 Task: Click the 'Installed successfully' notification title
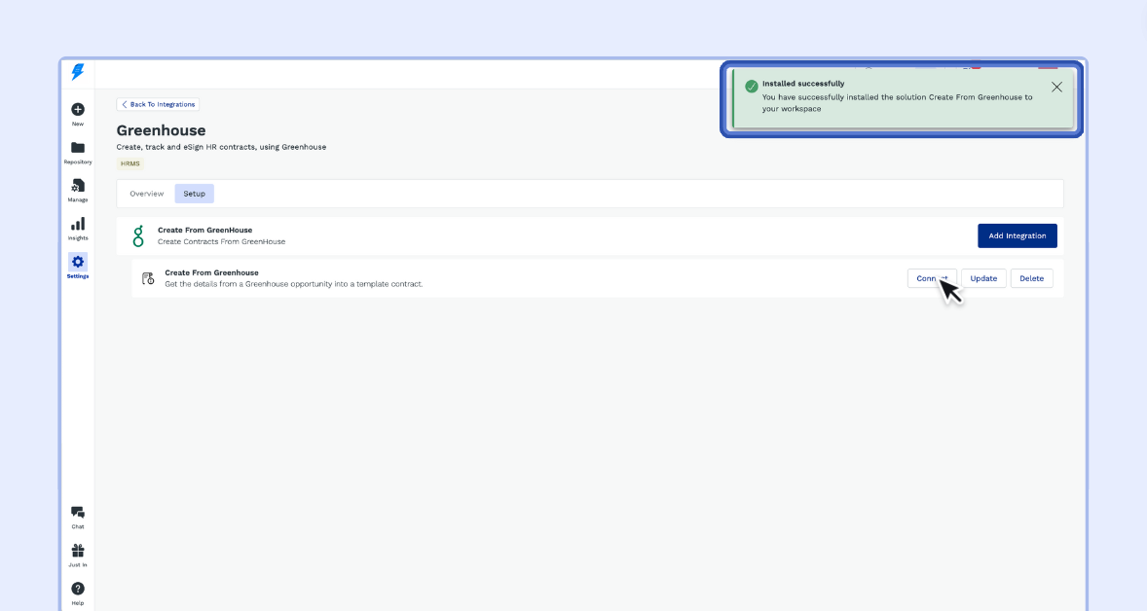[x=803, y=84]
